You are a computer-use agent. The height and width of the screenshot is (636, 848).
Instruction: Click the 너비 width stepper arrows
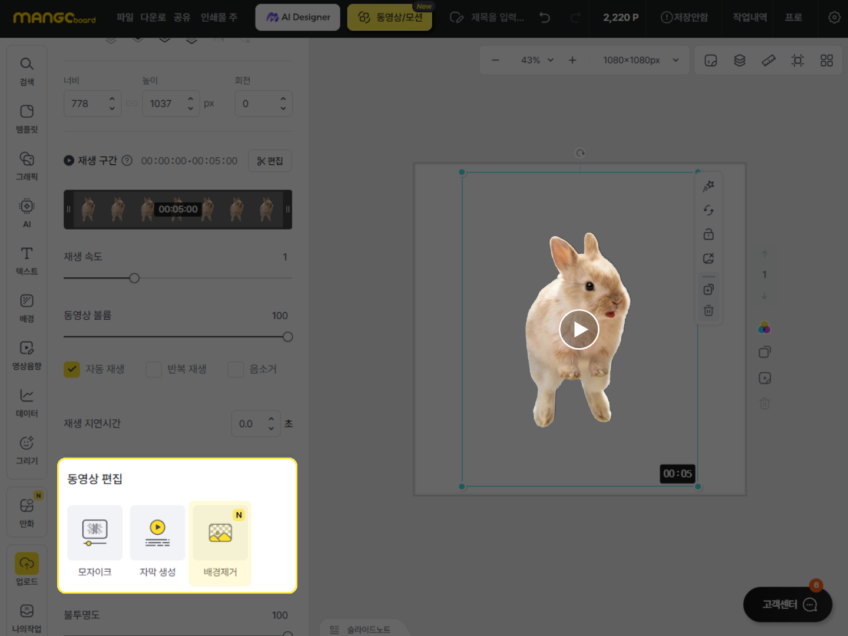point(112,104)
